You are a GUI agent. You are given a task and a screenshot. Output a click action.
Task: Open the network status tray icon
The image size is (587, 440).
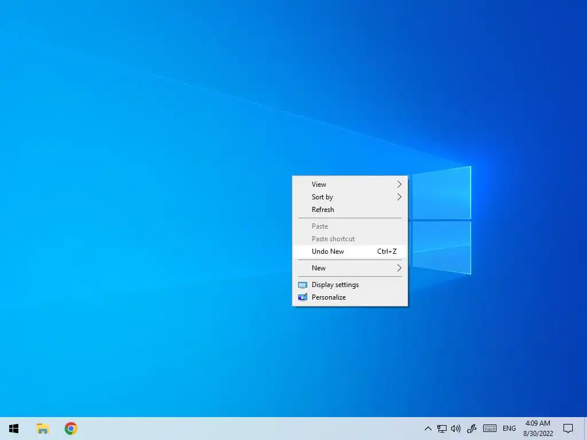click(x=442, y=429)
